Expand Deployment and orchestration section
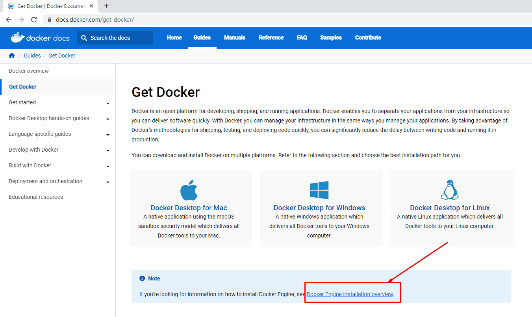The height and width of the screenshot is (317, 532). point(108,182)
